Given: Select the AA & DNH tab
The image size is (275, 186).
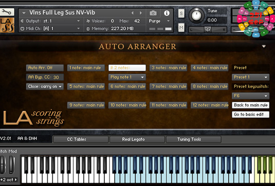Looking at the screenshot, I should [x=27, y=138].
